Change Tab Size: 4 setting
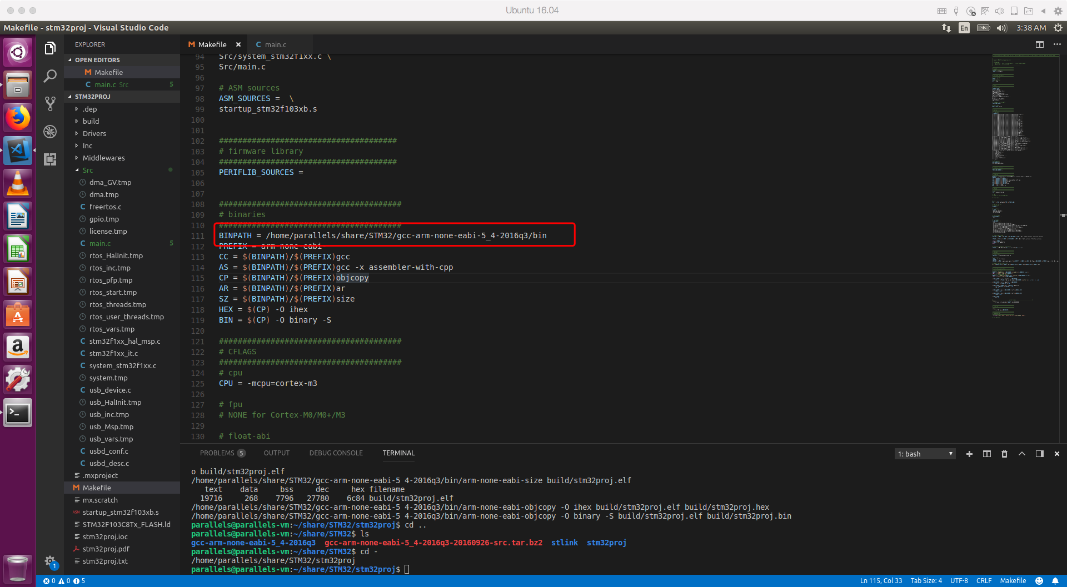The width and height of the screenshot is (1067, 587). pyautogui.click(x=926, y=581)
